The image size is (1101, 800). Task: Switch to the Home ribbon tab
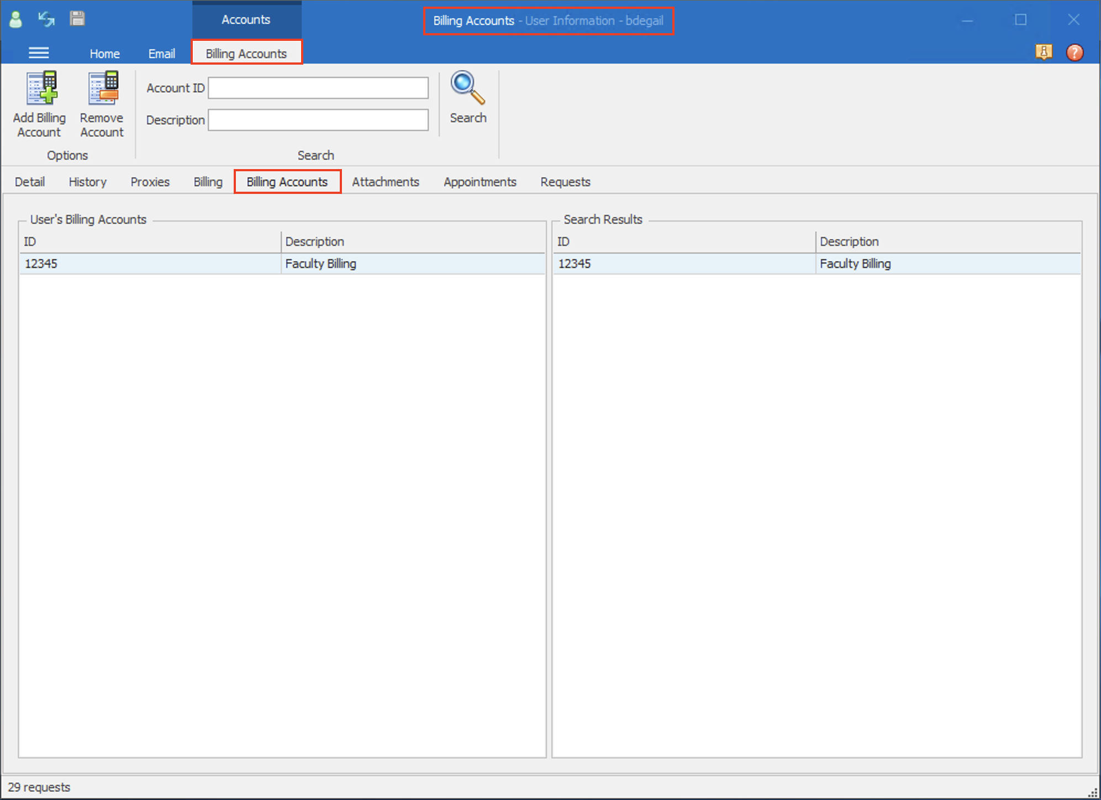(104, 54)
